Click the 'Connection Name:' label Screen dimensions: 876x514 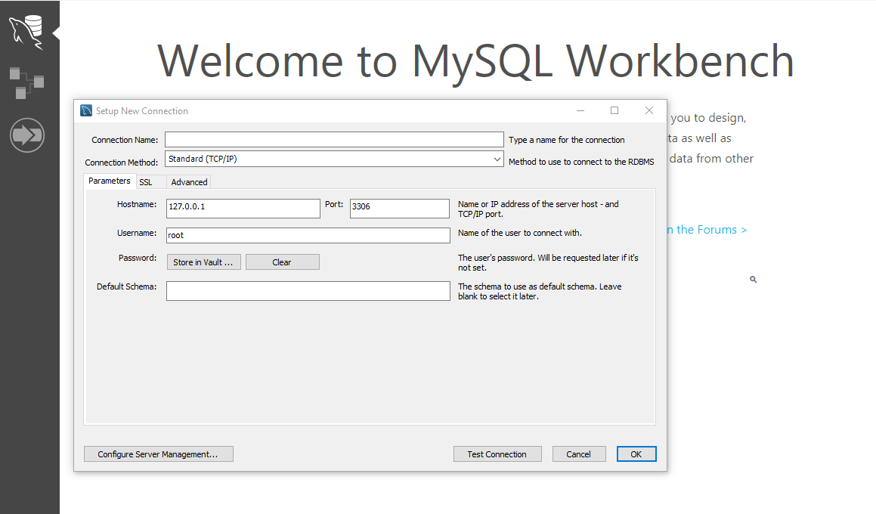pos(125,140)
